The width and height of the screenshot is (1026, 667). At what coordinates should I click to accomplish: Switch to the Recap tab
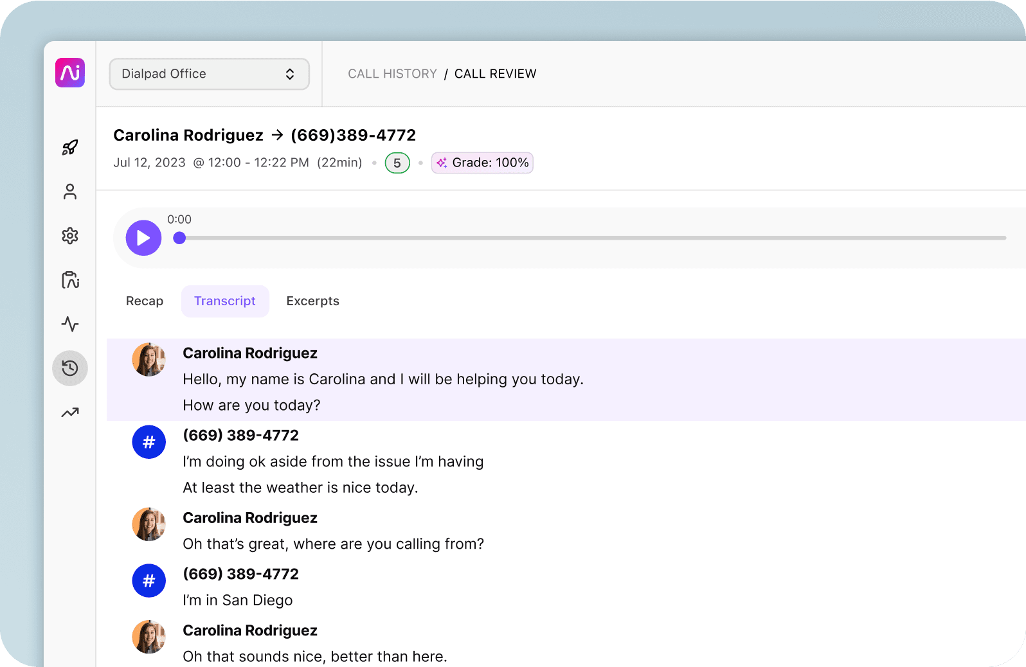coord(145,301)
